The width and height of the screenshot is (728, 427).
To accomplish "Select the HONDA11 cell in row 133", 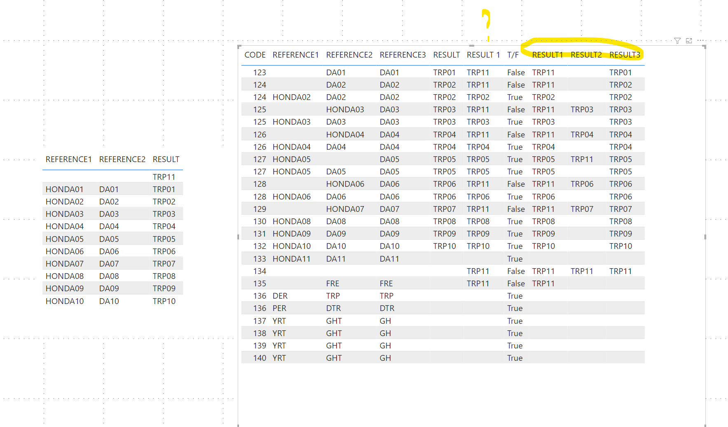I will [x=291, y=259].
